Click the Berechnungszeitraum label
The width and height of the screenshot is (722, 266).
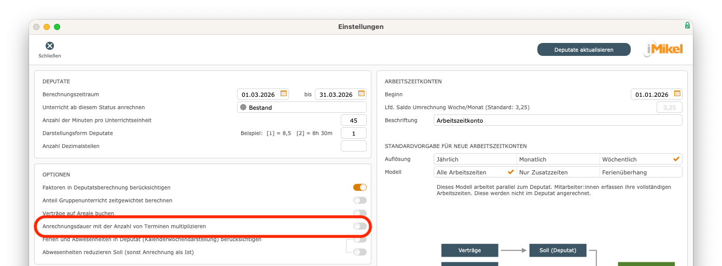pos(71,94)
